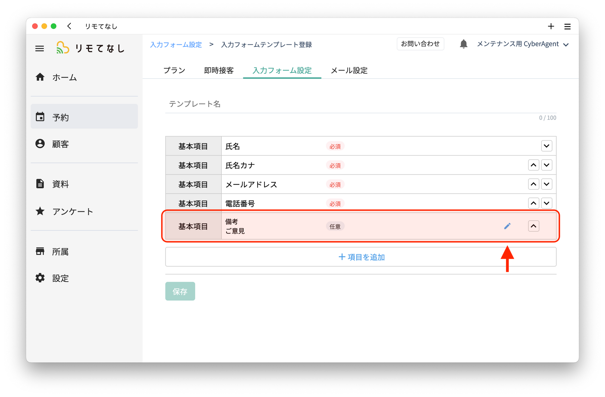Click the お問い合わせ button
The width and height of the screenshot is (605, 397).
[420, 44]
